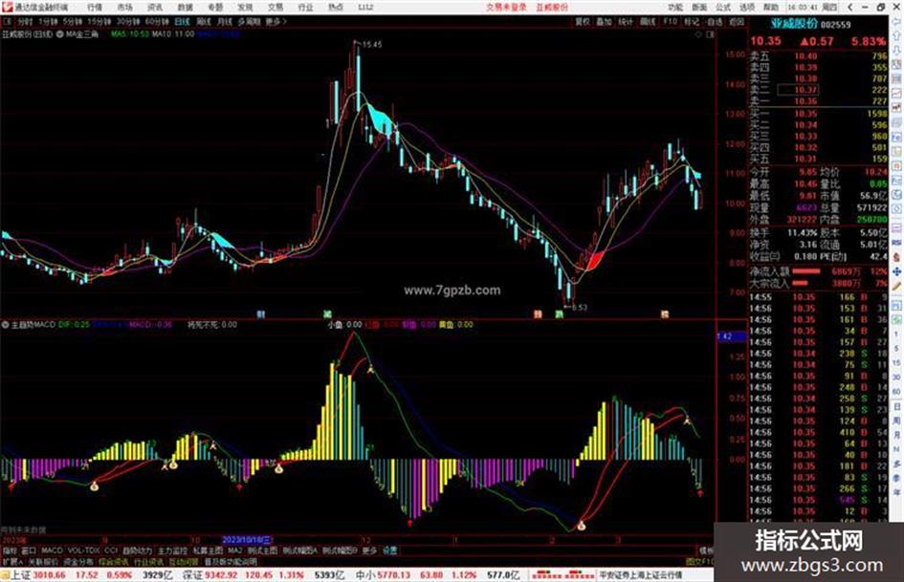
Task: Click the pencil icon in right sidebar
Action: pyautogui.click(x=897, y=286)
